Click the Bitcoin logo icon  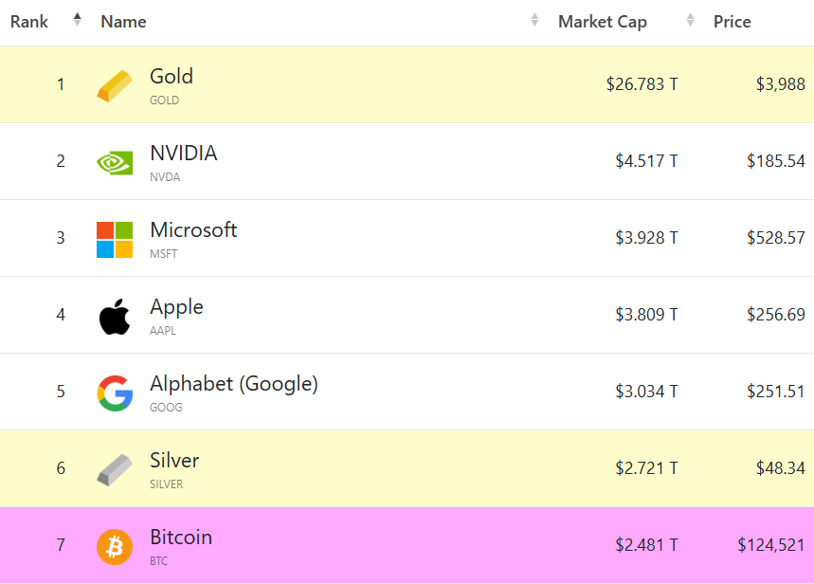(115, 546)
